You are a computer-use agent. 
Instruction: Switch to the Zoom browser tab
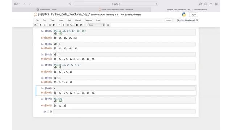[46, 10]
